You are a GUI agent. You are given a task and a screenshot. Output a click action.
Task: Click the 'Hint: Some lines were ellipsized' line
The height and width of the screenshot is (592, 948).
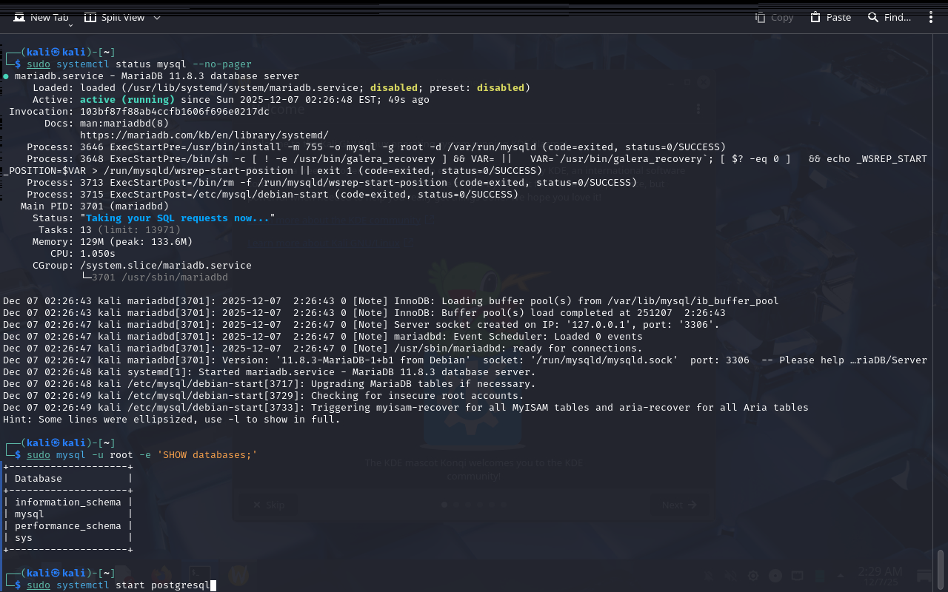[x=171, y=419]
